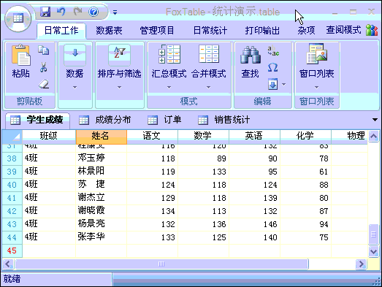Switch to the 销售统计 table tab
Image resolution: width=382 pixels, height=287 pixels.
pos(224,120)
